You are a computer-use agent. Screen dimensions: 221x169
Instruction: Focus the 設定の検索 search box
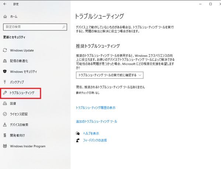pos(35,27)
